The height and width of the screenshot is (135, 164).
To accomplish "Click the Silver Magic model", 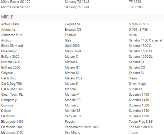I will pyautogui.click(x=138, y=84).
